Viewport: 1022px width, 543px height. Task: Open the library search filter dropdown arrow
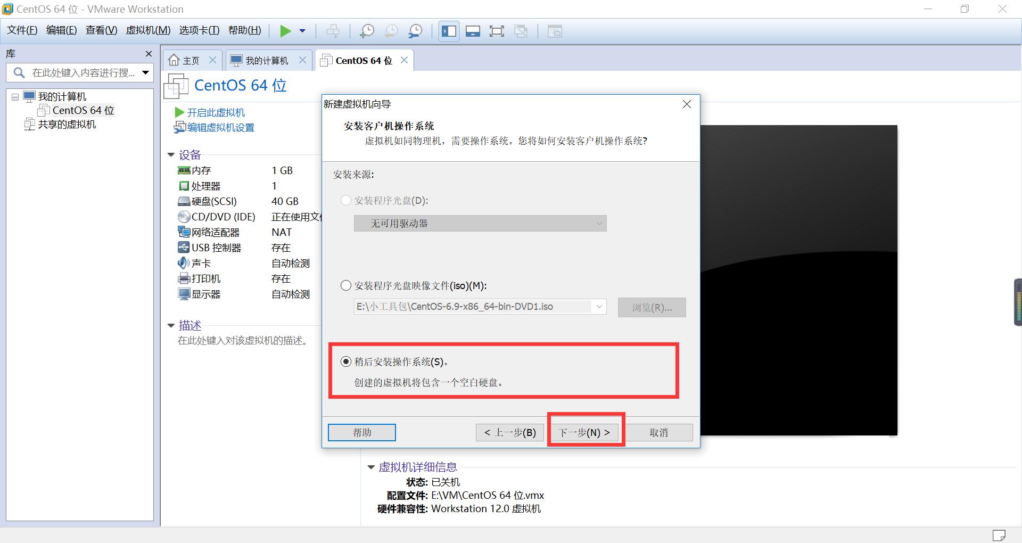[x=145, y=72]
